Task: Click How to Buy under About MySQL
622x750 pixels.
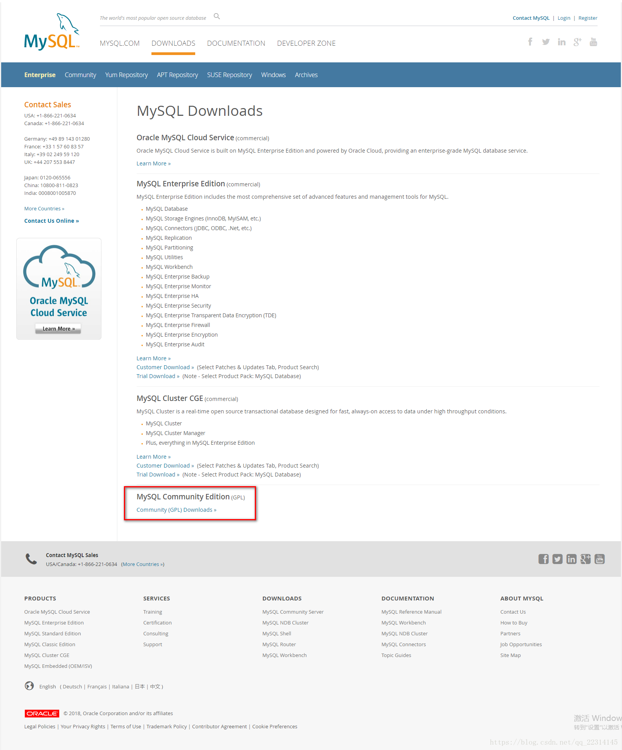Action: click(x=514, y=623)
